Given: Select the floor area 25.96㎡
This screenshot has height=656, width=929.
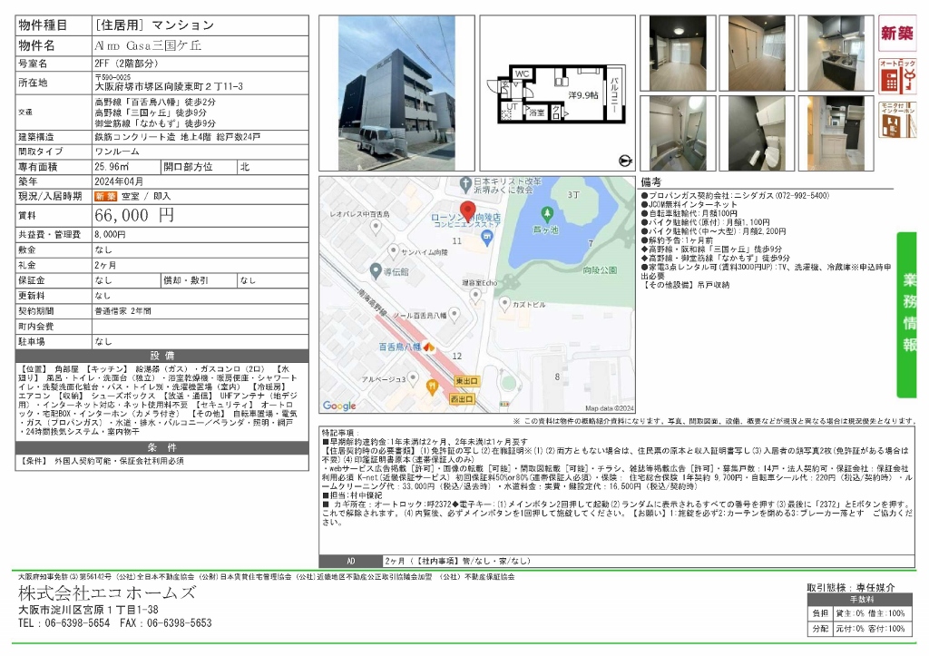Looking at the screenshot, I should pyautogui.click(x=112, y=167).
